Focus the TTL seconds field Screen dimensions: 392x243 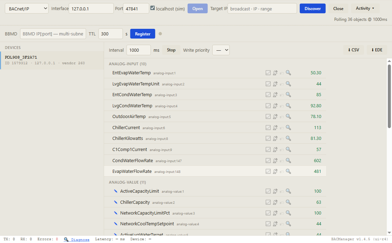point(111,34)
